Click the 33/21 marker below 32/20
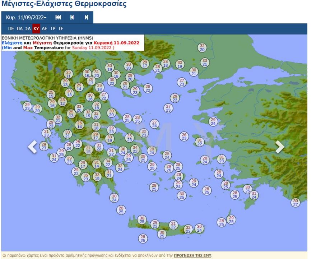316x259 pixels. point(205,63)
